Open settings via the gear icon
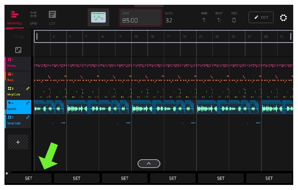The image size is (298, 190). pyautogui.click(x=283, y=18)
